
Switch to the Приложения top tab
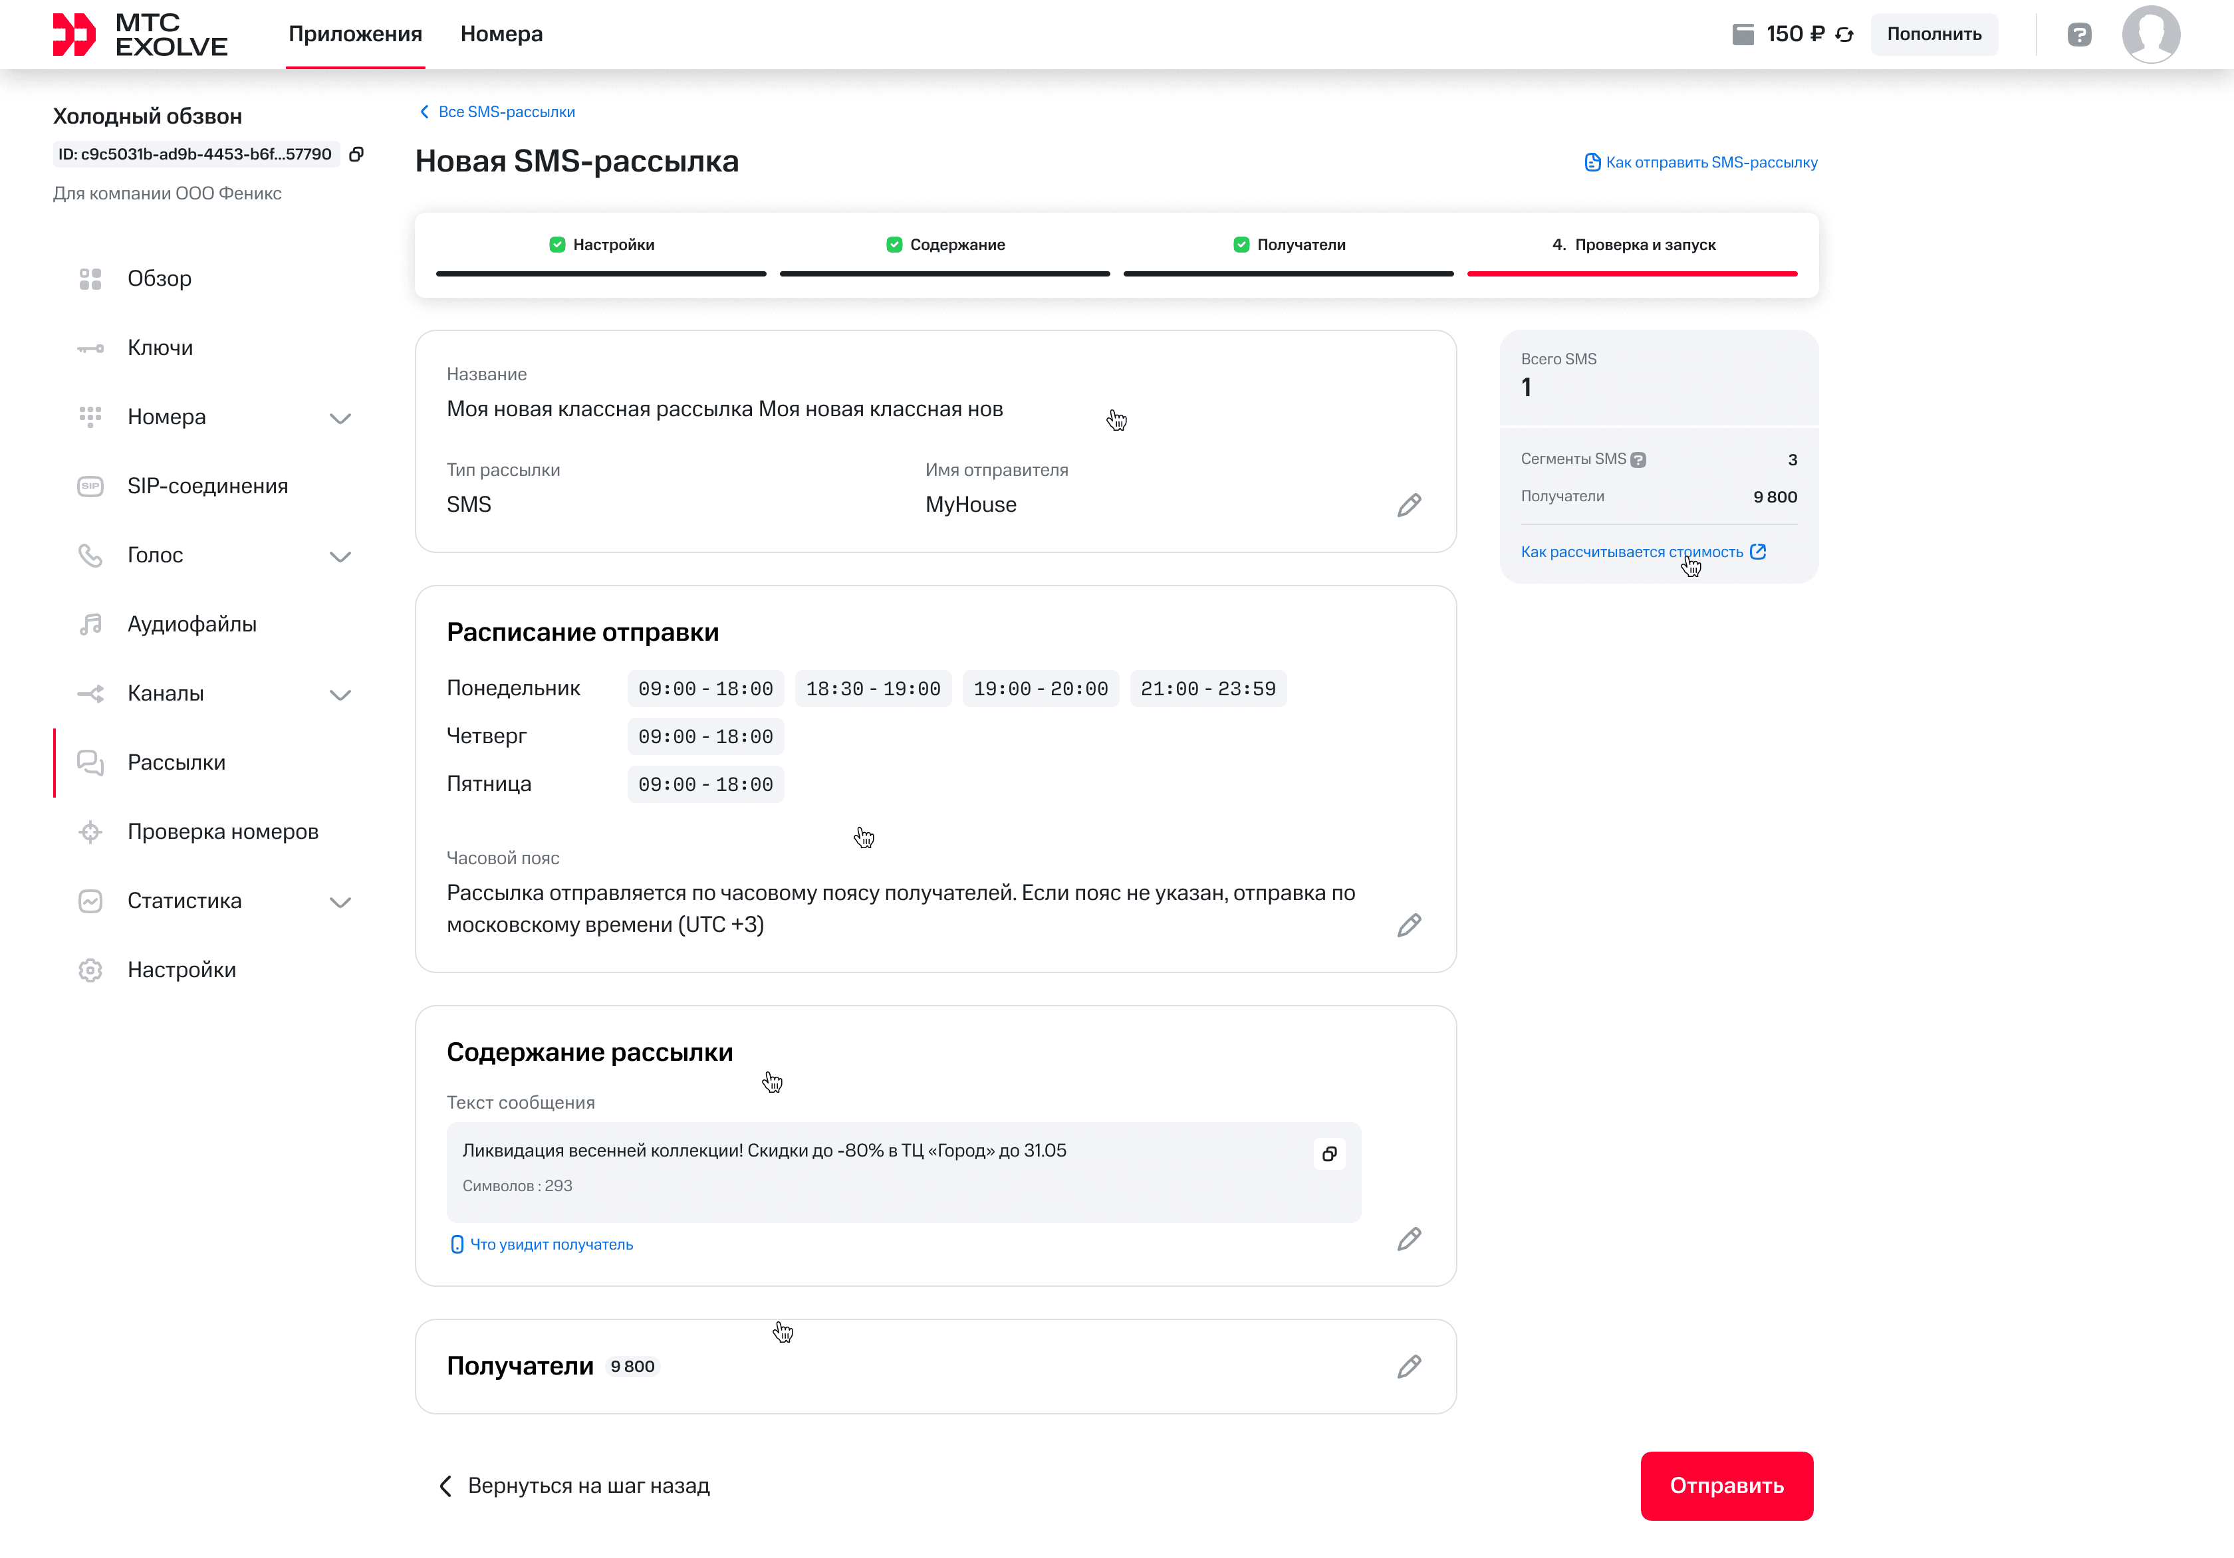pyautogui.click(x=355, y=34)
